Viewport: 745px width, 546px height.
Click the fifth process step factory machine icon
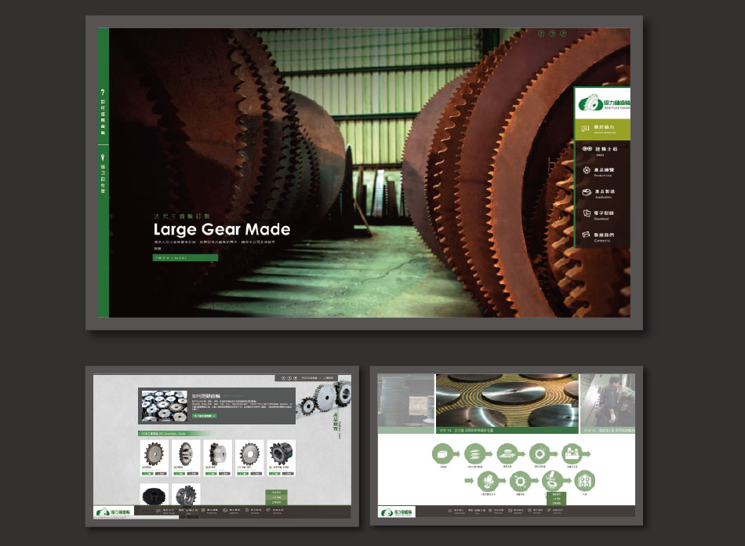(572, 453)
